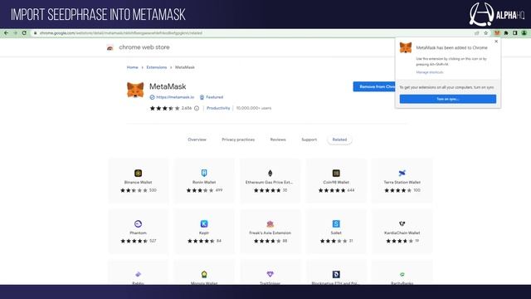The width and height of the screenshot is (531, 299).
Task: Click the '10,000,000+ users' text
Action: pos(254,108)
